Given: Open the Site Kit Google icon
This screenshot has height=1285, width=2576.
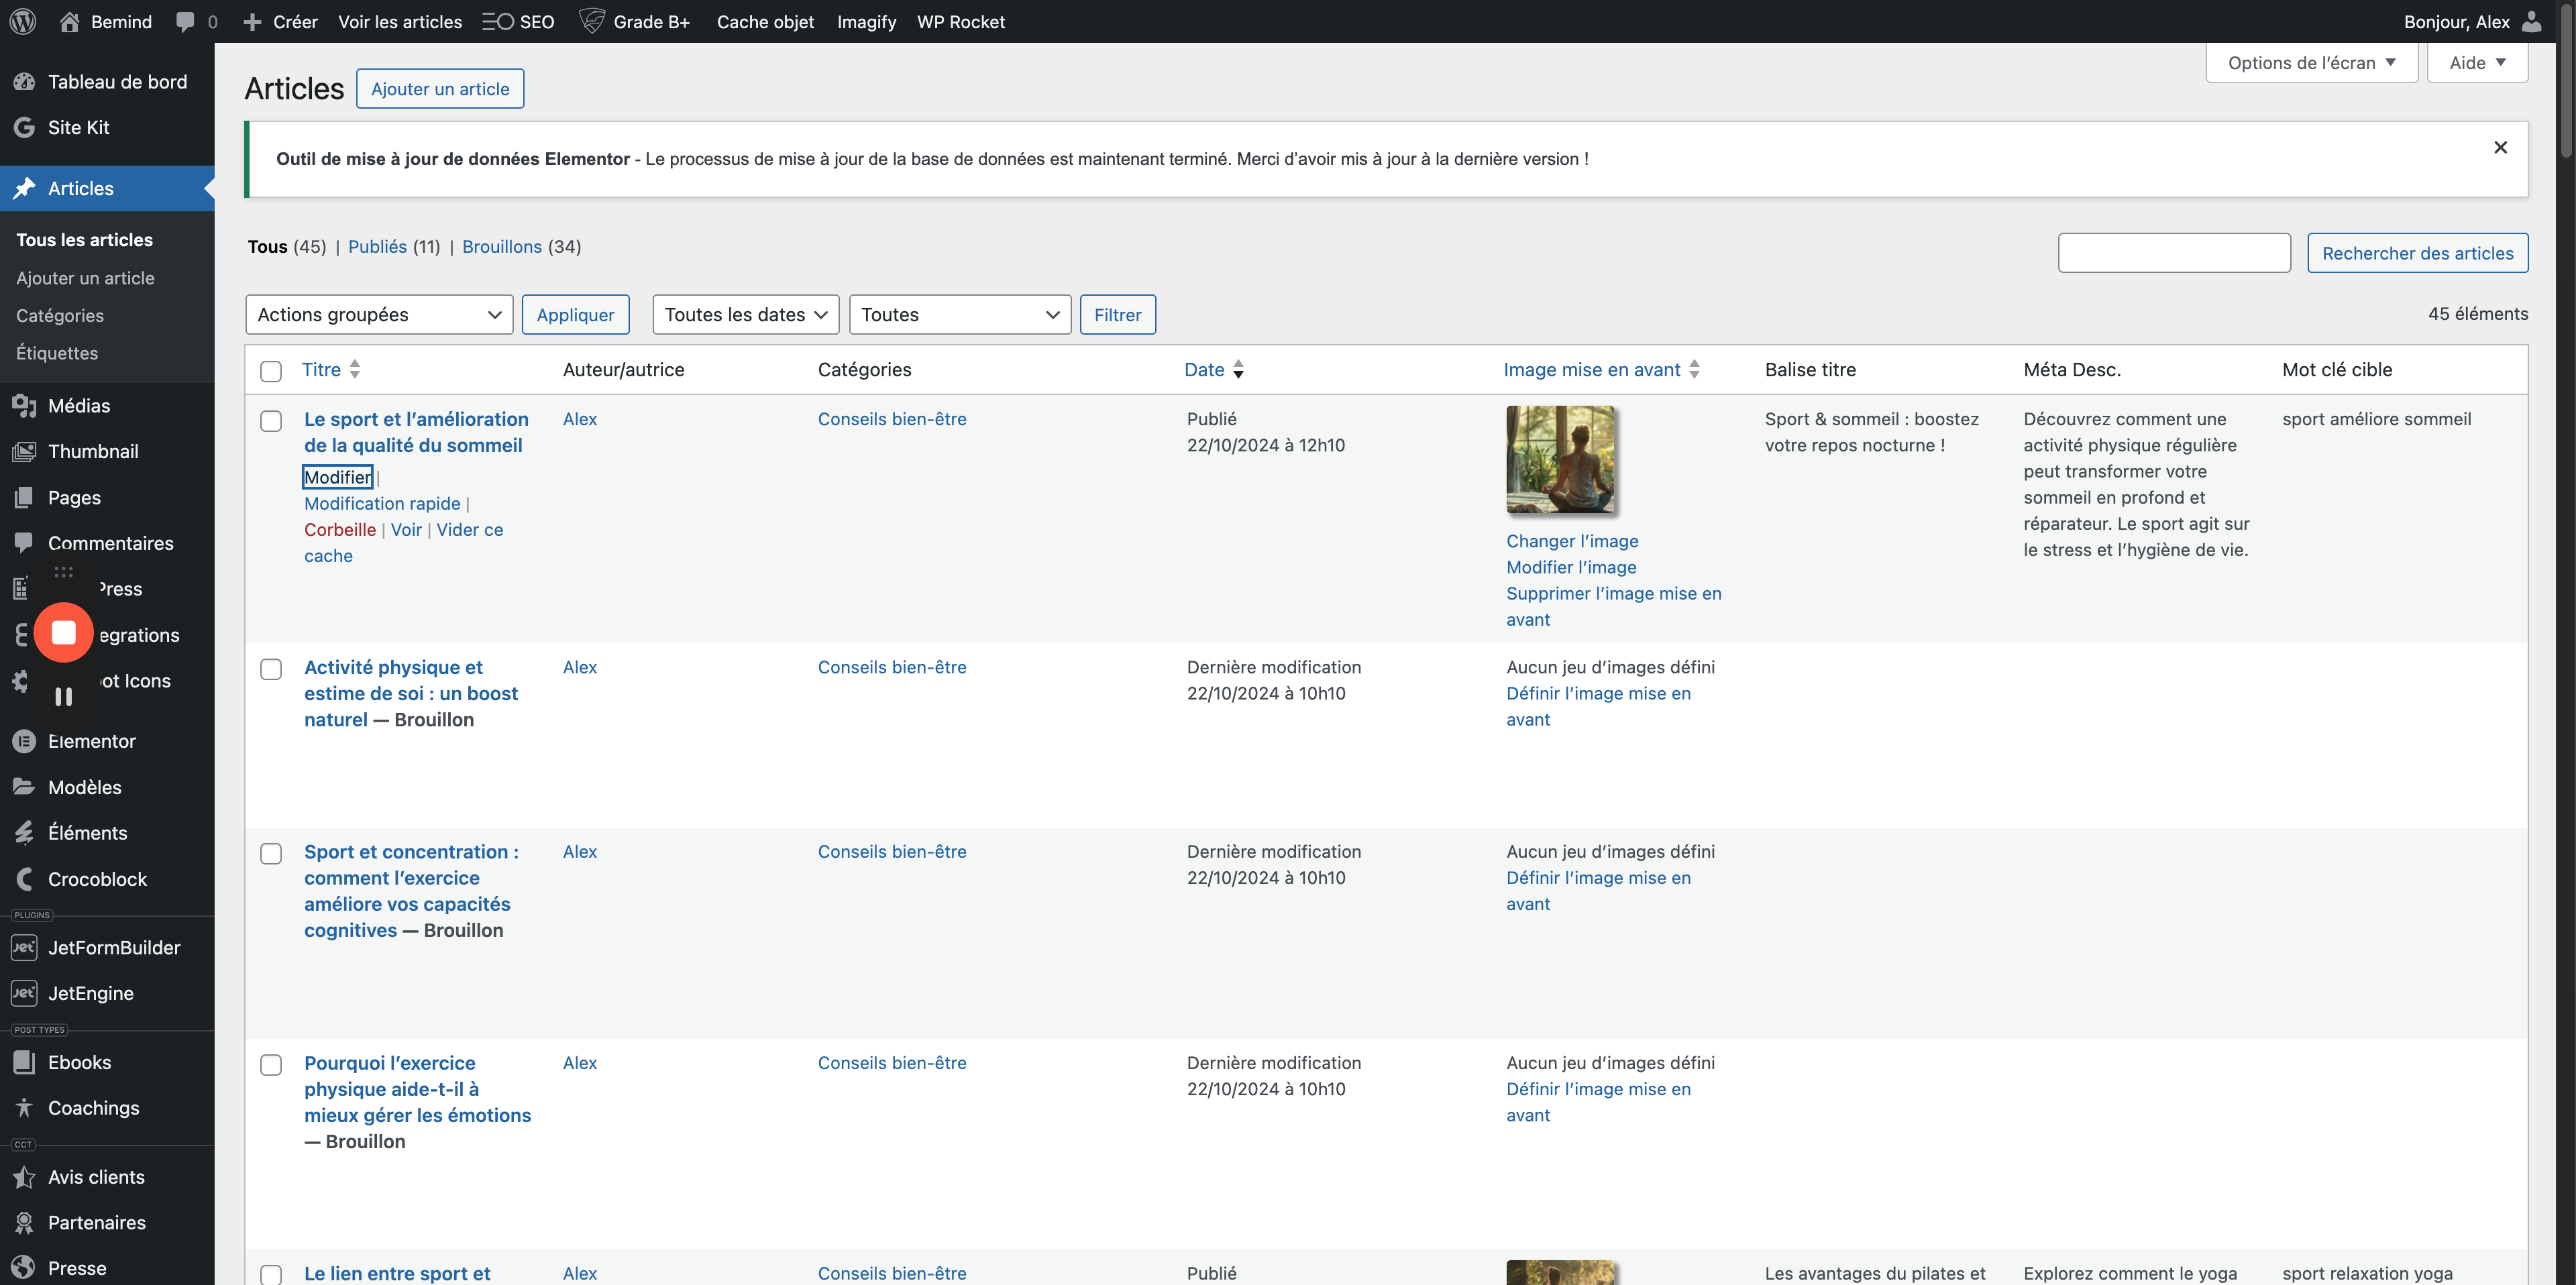Looking at the screenshot, I should pos(24,127).
